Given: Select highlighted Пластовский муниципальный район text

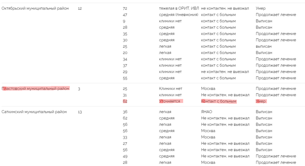Looking at the screenshot, I should pyautogui.click(x=35, y=89).
